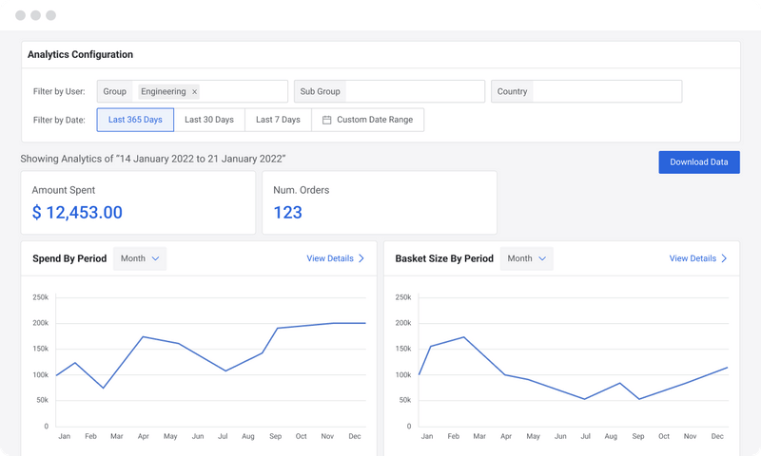The height and width of the screenshot is (456, 761).
Task: Select the Last 365 Days date filter
Action: [135, 121]
